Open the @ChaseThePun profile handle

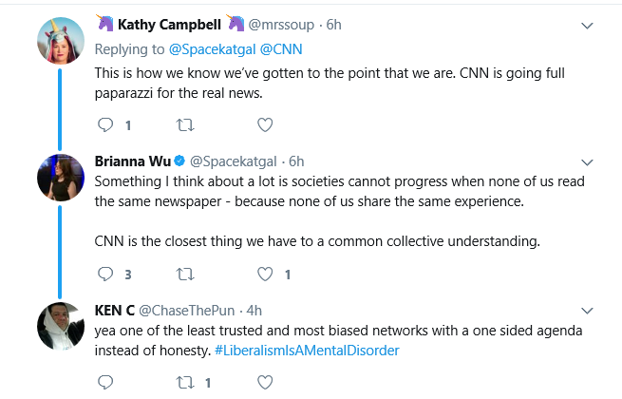point(186,311)
